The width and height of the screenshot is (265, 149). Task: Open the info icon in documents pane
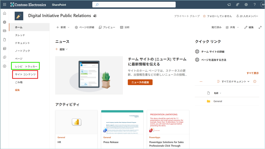[x=255, y=81]
